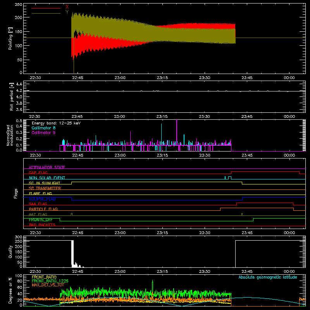Click 'Energy band: 12-25 keV' annotation
The image size is (310, 310).
(56, 123)
